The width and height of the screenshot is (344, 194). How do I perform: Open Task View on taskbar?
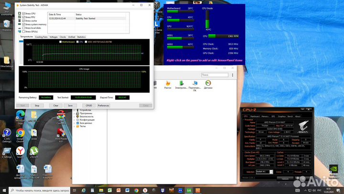(75, 190)
